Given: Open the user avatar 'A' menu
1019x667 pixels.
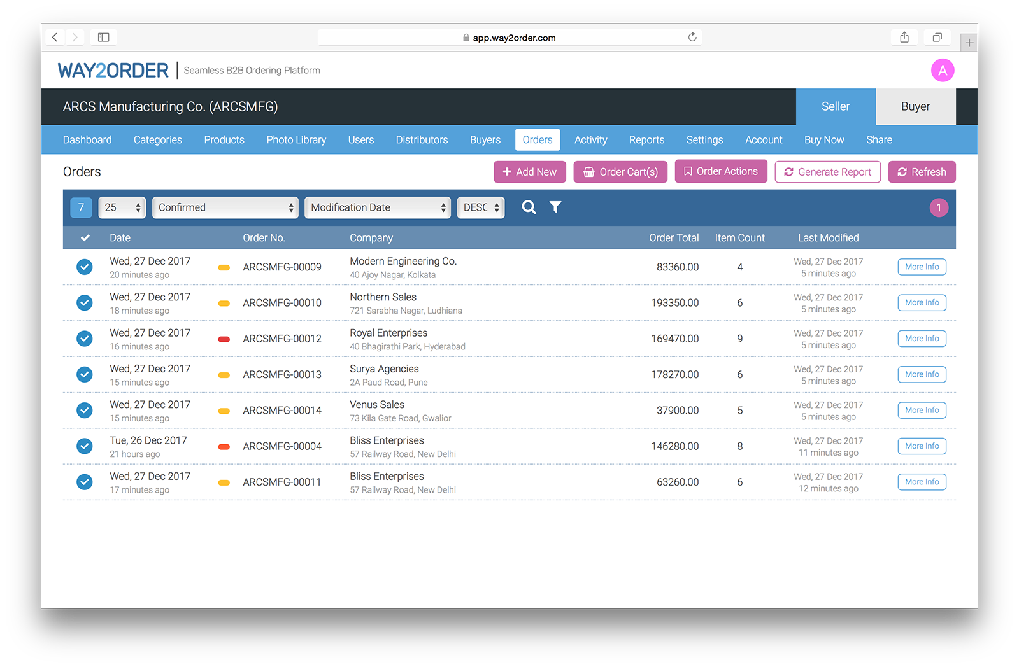Looking at the screenshot, I should [943, 70].
